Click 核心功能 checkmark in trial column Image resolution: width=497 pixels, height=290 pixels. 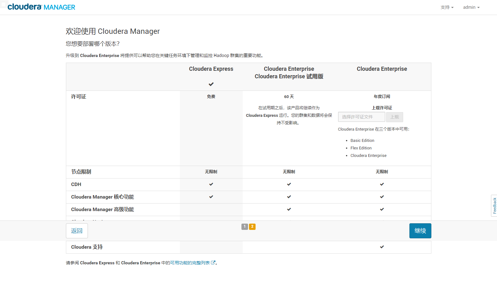(x=289, y=197)
